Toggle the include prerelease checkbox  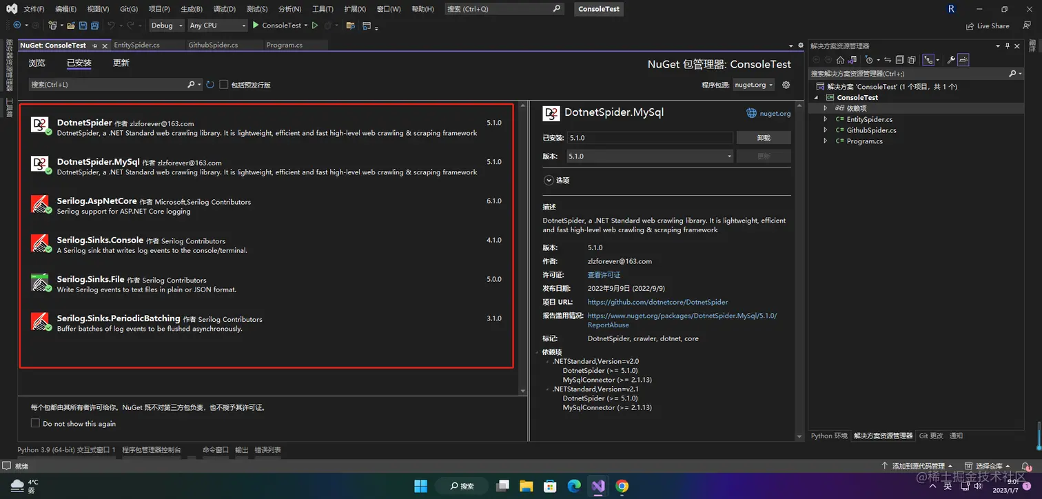[224, 85]
